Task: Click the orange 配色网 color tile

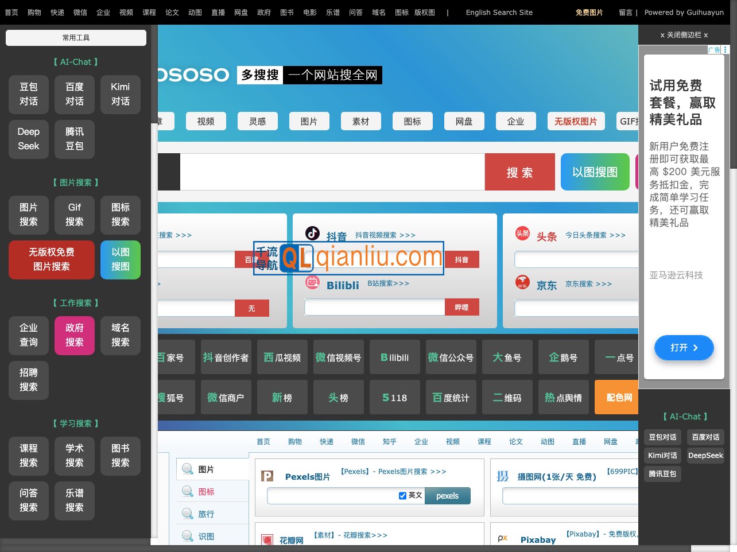Action: pos(619,397)
